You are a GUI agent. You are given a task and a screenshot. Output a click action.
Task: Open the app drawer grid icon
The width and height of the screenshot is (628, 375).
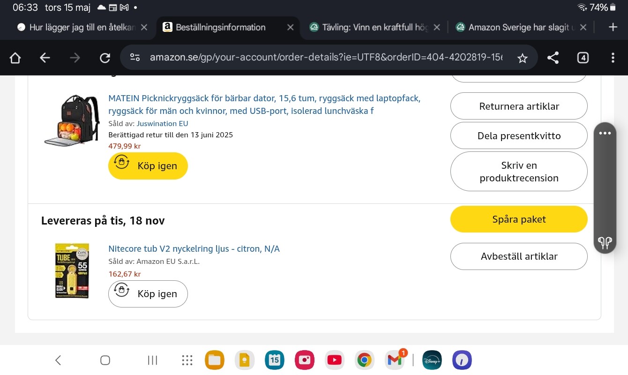pos(187,360)
